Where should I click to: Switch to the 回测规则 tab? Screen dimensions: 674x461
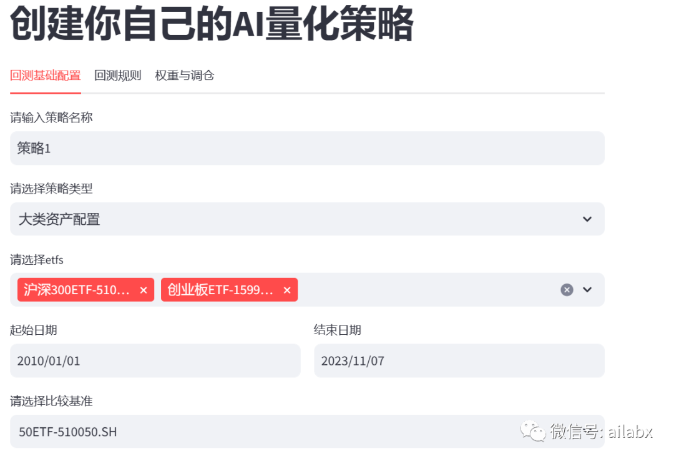117,75
